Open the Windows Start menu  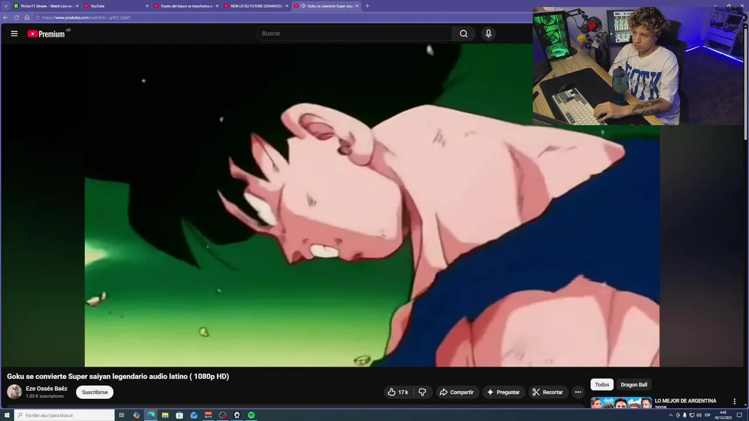coord(7,415)
